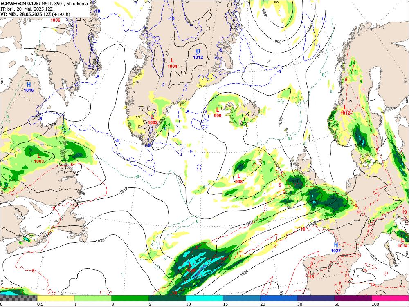Image resolution: width=409 pixels, height=307 pixels.
Task: Select the low marker 'L 1014' over Italy
Action: [402, 242]
